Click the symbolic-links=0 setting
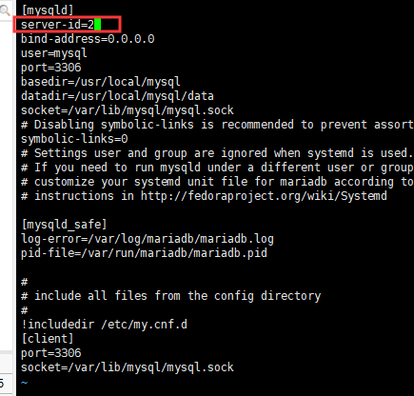Viewport: 414px width, 396px height. [x=74, y=139]
